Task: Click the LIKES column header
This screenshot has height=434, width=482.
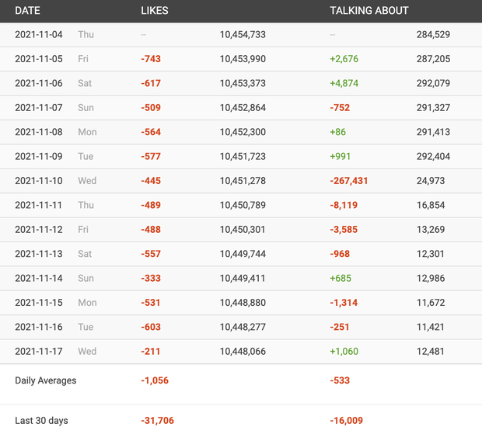Action: point(154,11)
